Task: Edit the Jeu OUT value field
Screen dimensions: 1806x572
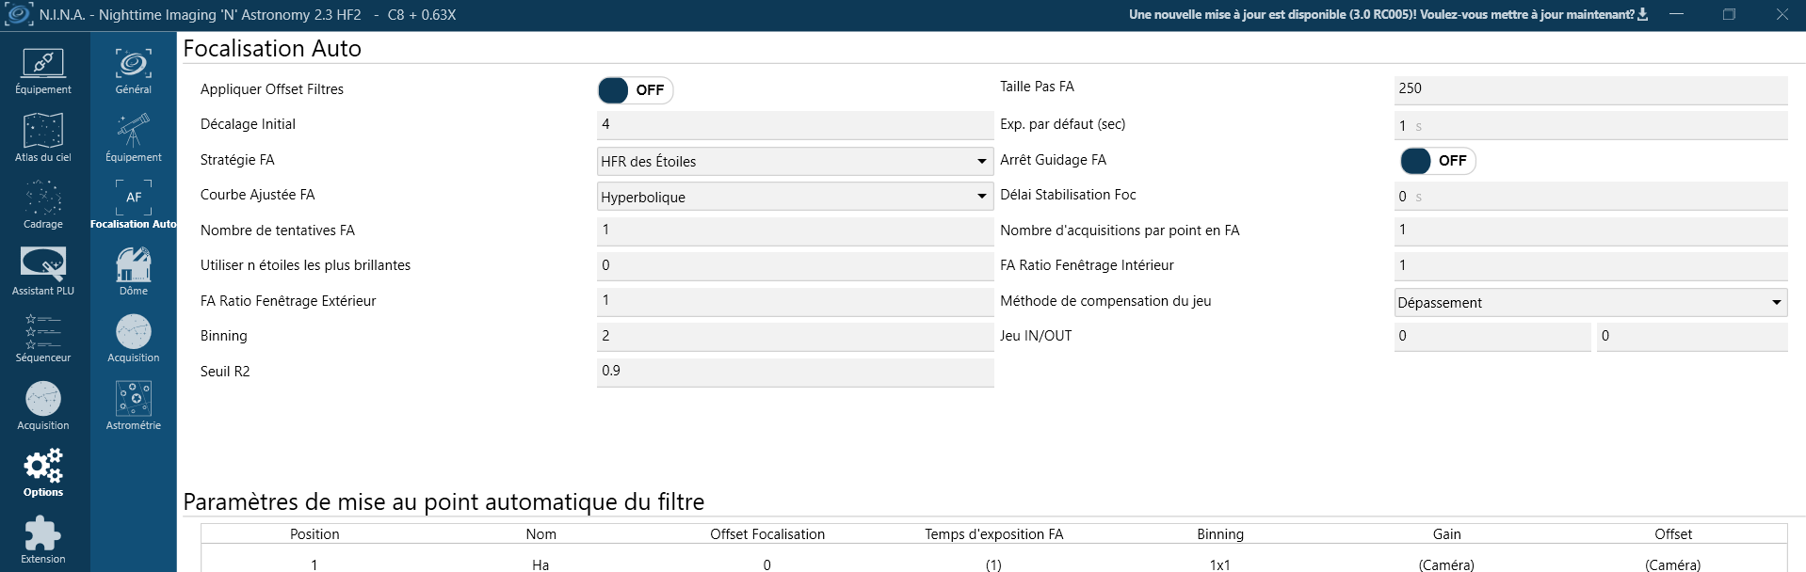Action: coord(1692,336)
